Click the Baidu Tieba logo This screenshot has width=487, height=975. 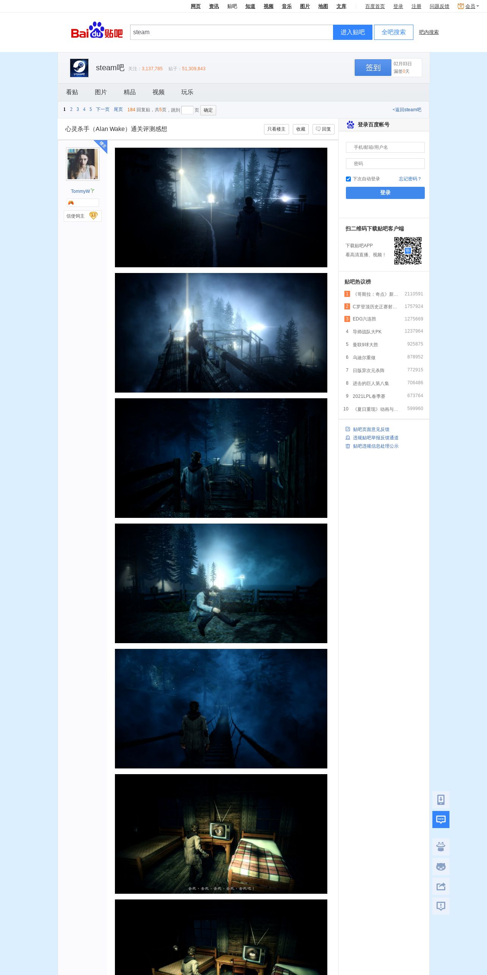tap(97, 31)
